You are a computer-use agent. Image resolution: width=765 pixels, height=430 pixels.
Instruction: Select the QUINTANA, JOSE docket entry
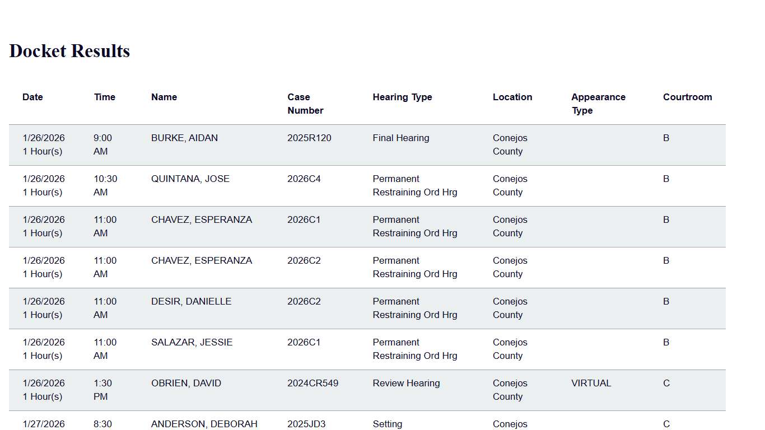point(189,179)
